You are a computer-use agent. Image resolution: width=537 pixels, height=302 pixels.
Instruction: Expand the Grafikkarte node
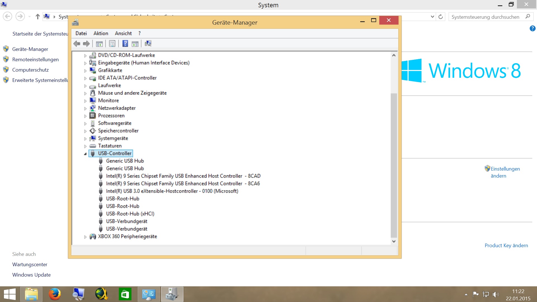tap(85, 71)
